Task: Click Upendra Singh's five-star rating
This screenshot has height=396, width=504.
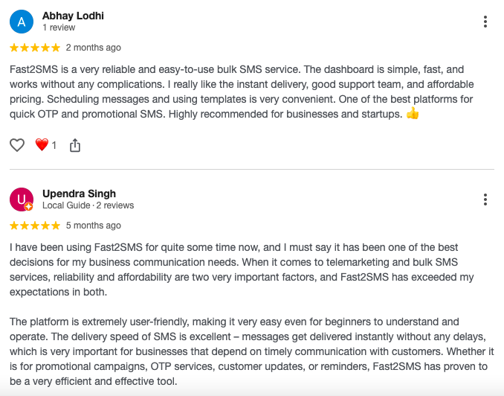Action: pos(35,226)
